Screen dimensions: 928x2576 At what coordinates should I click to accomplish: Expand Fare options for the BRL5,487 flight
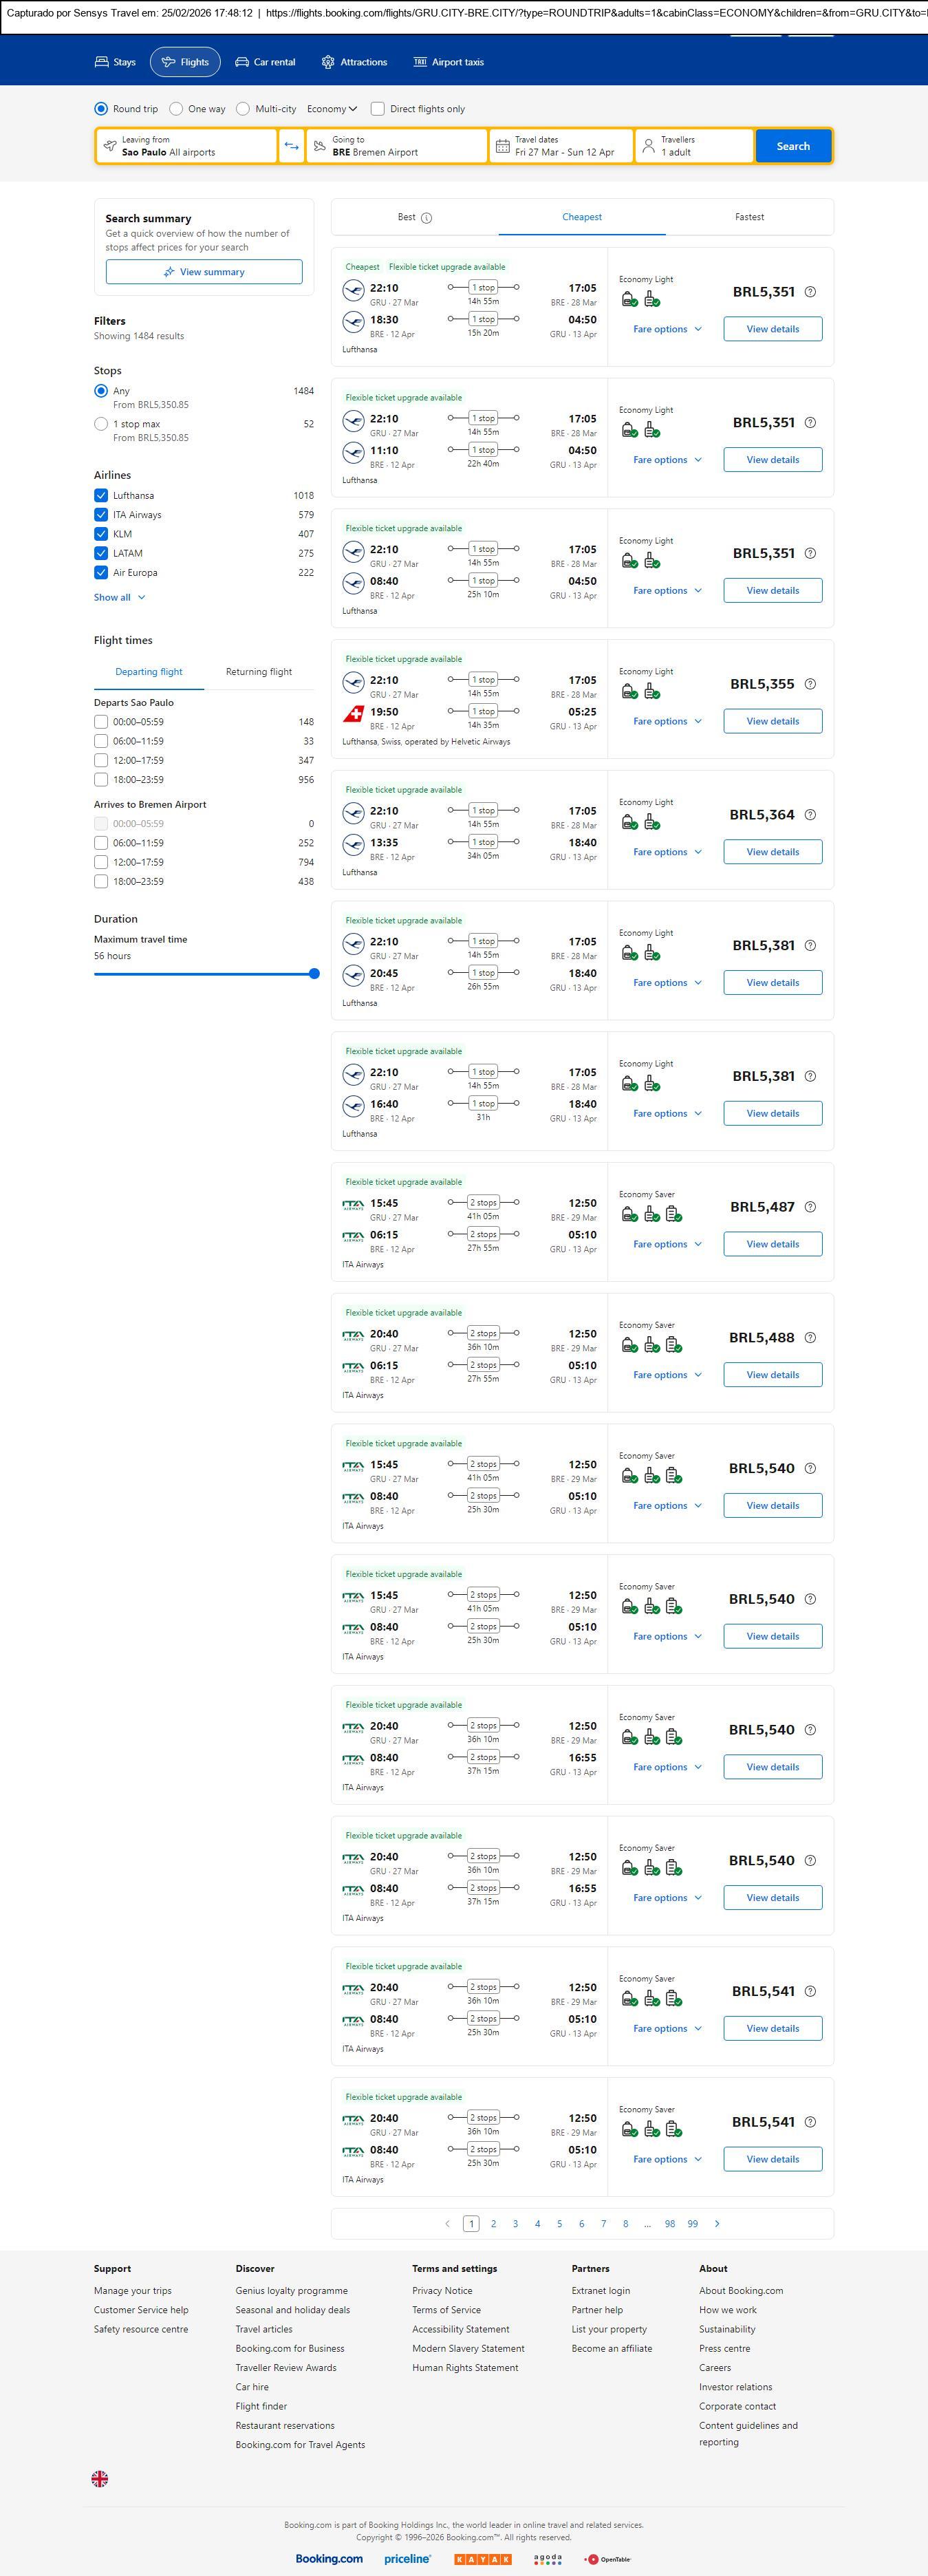coord(667,1244)
